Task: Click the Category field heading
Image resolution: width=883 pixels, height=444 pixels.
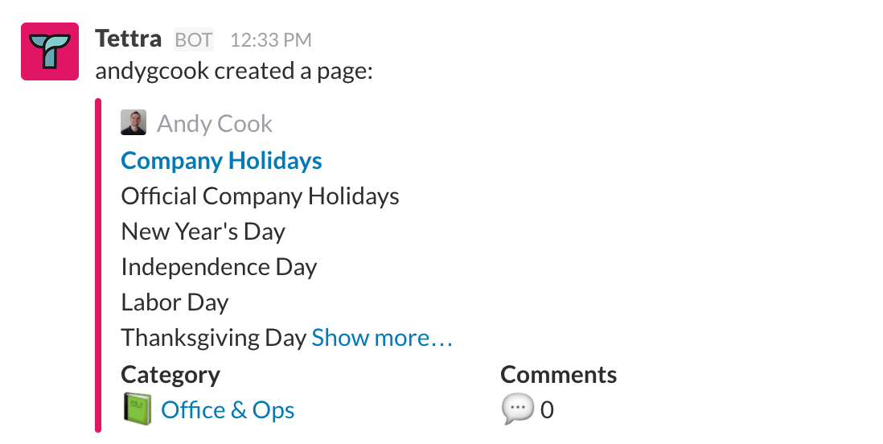Action: (170, 375)
